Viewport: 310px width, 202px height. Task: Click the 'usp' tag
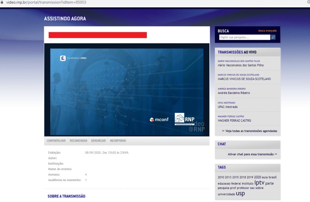pos(240,194)
